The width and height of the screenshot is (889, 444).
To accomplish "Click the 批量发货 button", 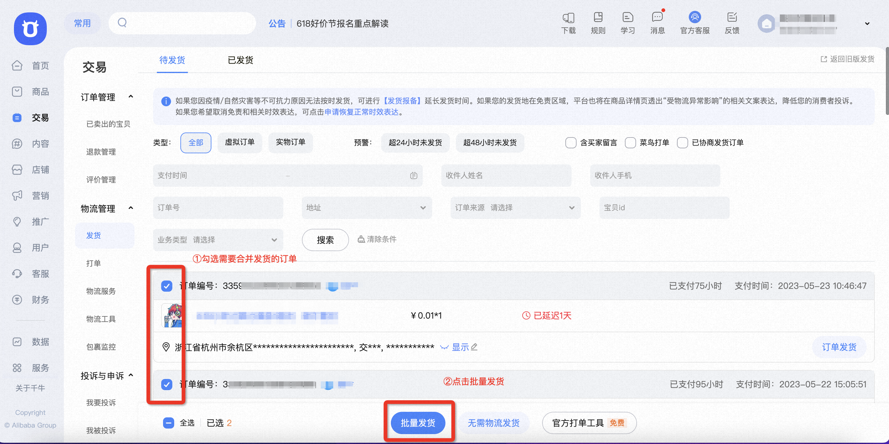I will (x=418, y=423).
